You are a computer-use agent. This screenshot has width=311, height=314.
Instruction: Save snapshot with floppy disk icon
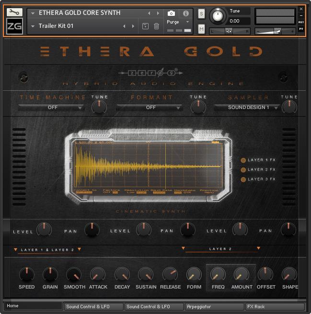click(x=145, y=26)
